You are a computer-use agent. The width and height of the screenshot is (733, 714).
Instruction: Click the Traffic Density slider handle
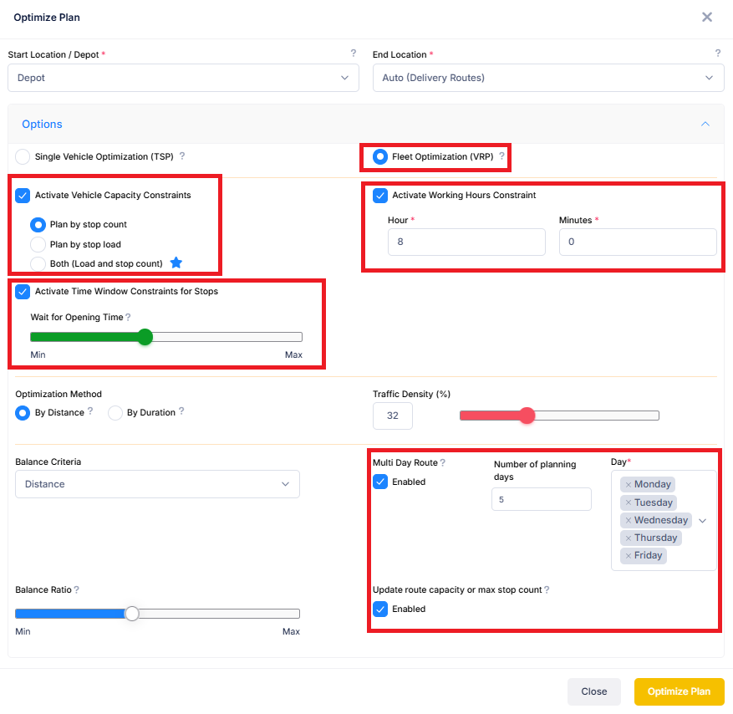pos(527,416)
